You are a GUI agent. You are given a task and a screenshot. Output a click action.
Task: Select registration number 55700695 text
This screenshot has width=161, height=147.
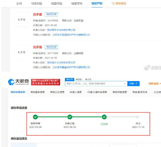click(53, 21)
